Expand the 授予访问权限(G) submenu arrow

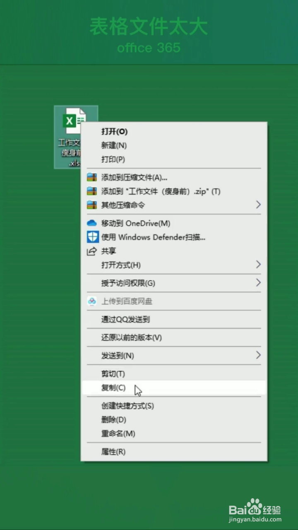pos(258,283)
